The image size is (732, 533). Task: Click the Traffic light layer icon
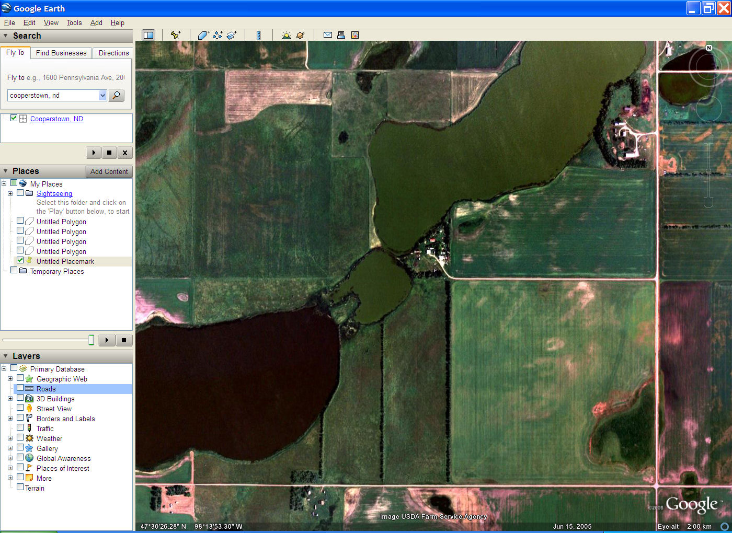[29, 428]
